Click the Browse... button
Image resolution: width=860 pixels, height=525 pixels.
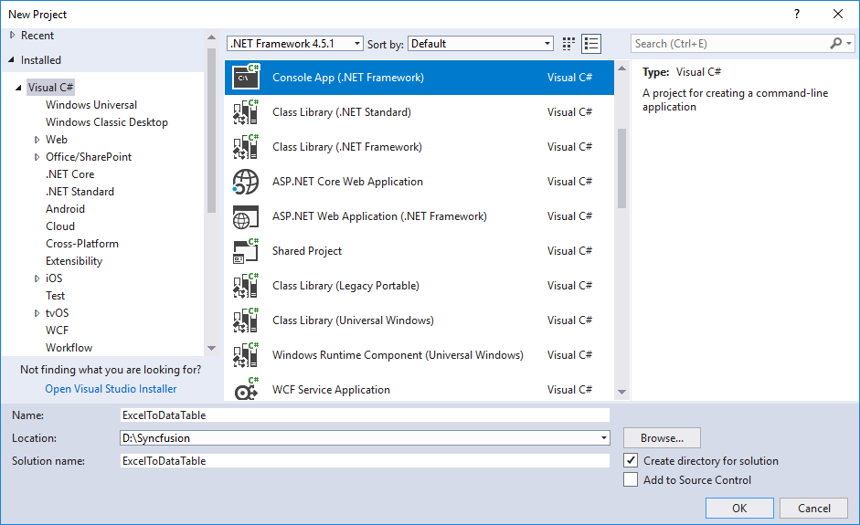662,438
